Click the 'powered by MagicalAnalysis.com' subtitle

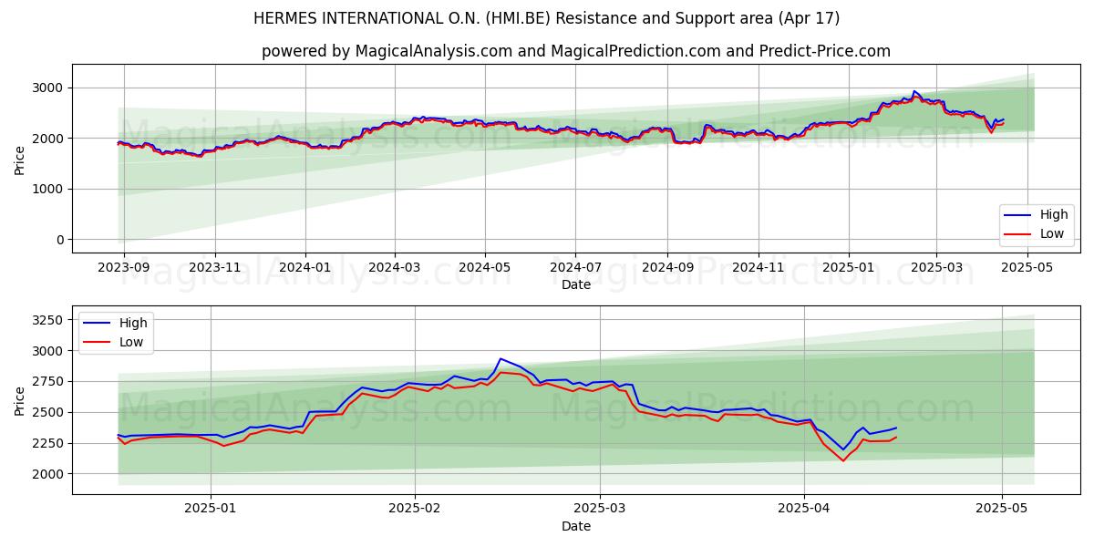tap(576, 51)
